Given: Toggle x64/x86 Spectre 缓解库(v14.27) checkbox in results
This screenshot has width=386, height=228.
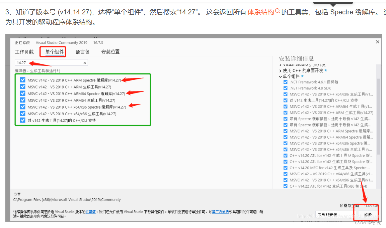Looking at the screenshot, I should coord(23,107).
